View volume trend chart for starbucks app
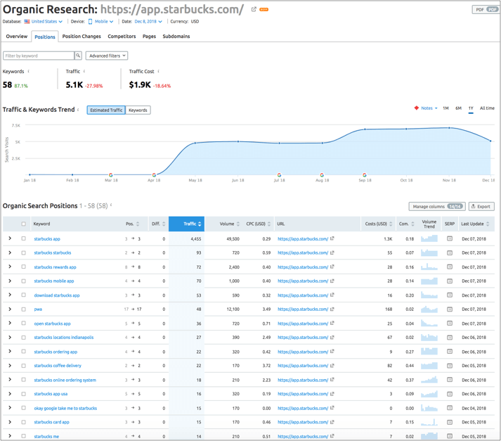The height and width of the screenshot is (441, 501). (429, 238)
